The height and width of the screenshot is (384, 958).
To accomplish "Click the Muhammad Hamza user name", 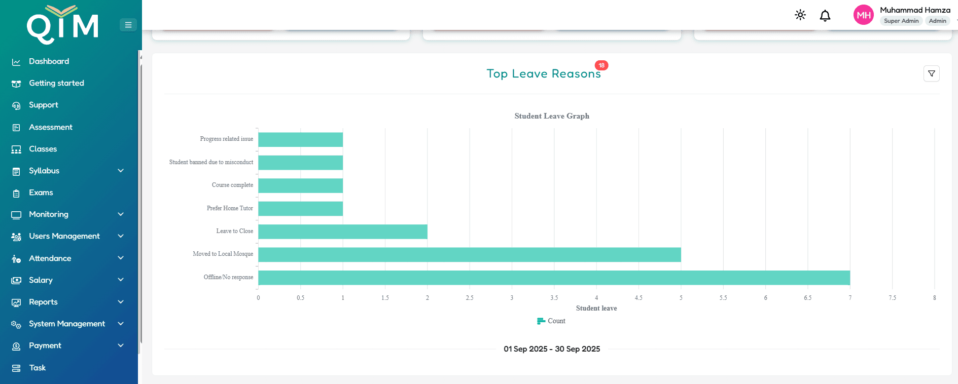I will 915,10.
